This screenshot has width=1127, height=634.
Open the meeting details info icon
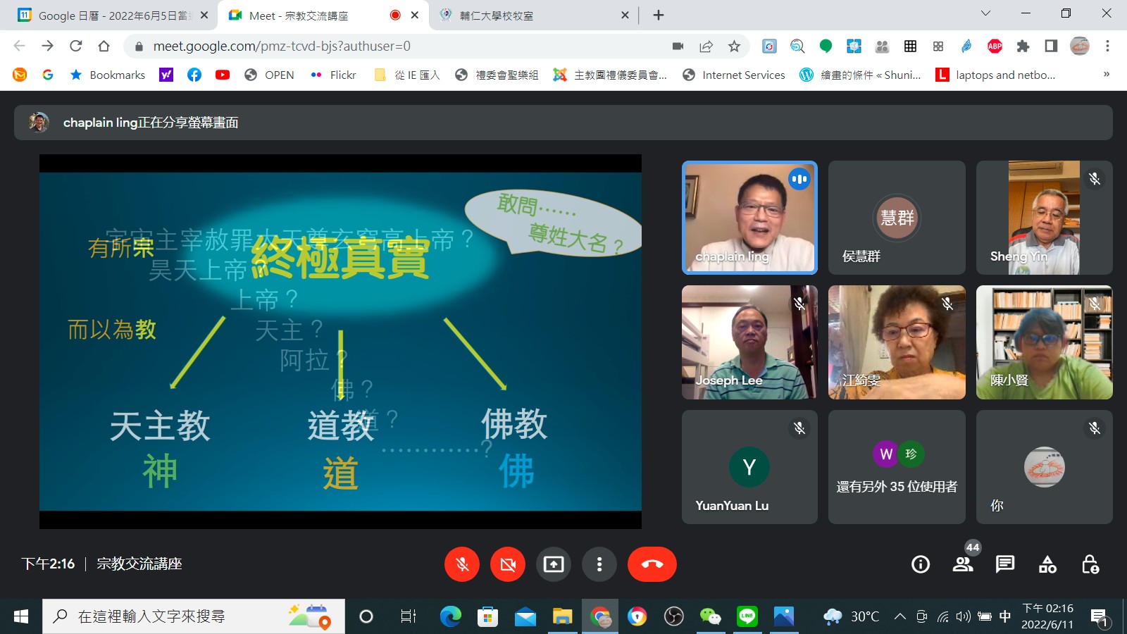click(920, 564)
